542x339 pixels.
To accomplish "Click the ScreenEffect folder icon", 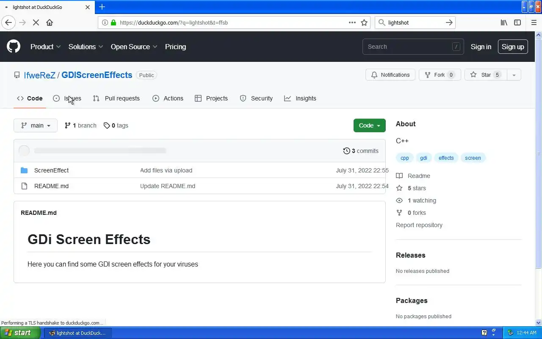I will (x=24, y=170).
